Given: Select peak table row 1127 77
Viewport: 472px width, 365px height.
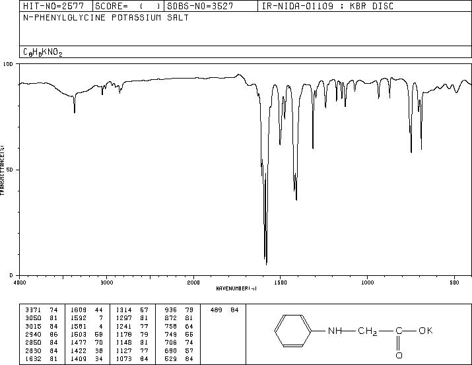Looking at the screenshot, I should [x=132, y=351].
